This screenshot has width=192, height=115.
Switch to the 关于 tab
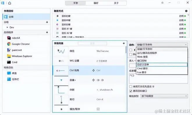(x=116, y=3)
